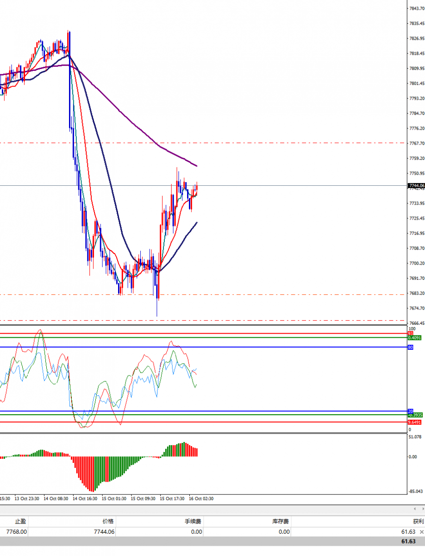Select the 0.00 cell under 库存费
Image resolution: width=425 pixels, height=556 pixels.
click(284, 532)
